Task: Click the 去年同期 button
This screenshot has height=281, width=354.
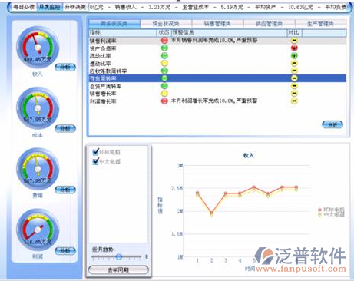Action: click(118, 269)
